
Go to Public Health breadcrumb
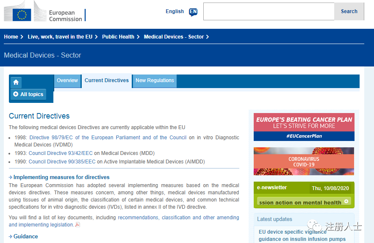[x=118, y=37]
